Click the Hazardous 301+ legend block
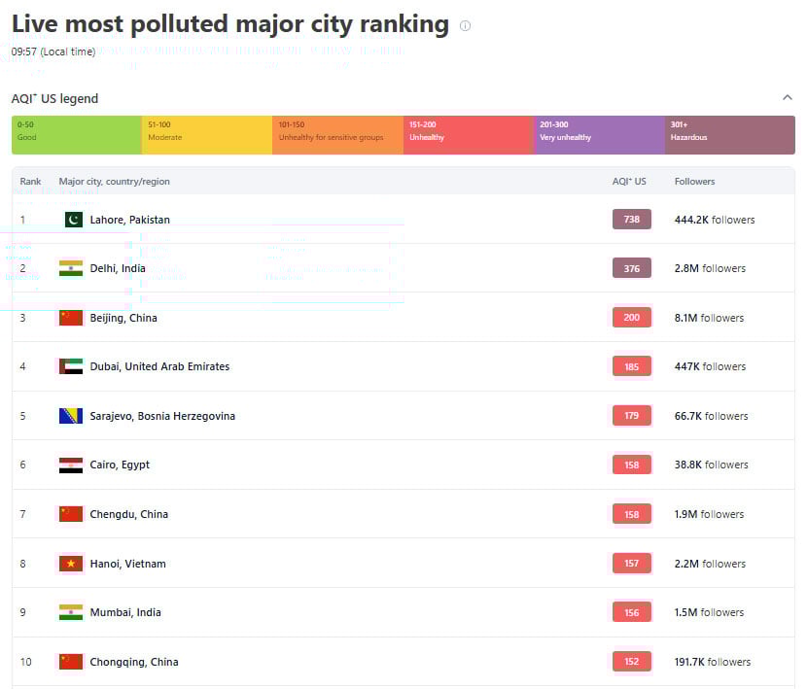The width and height of the screenshot is (807, 689). [x=730, y=135]
